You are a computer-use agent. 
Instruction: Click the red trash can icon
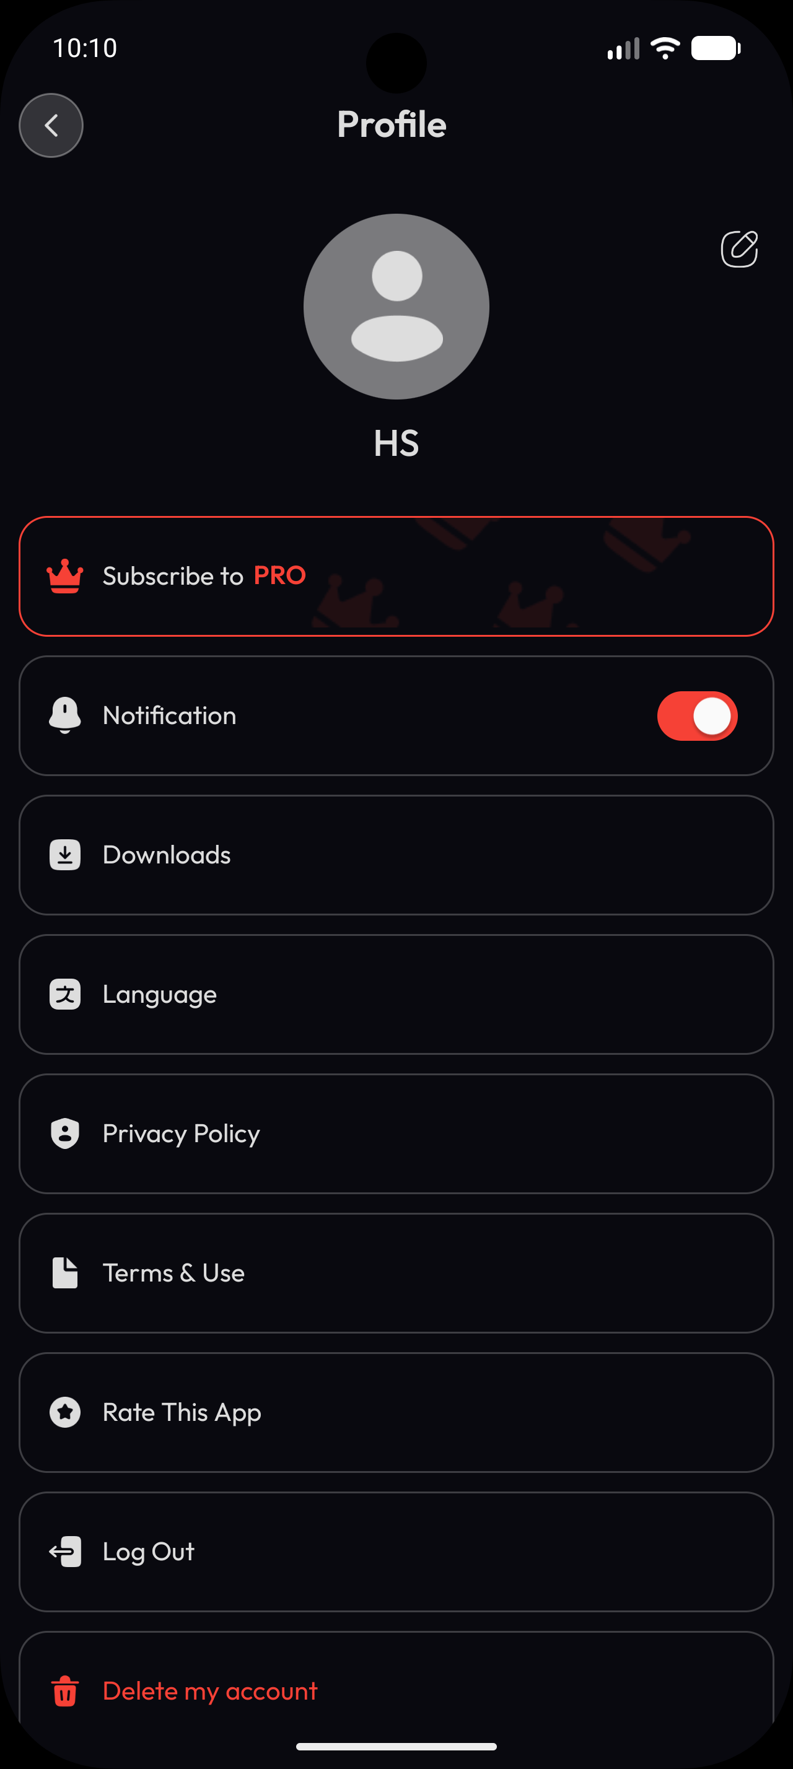[65, 1691]
